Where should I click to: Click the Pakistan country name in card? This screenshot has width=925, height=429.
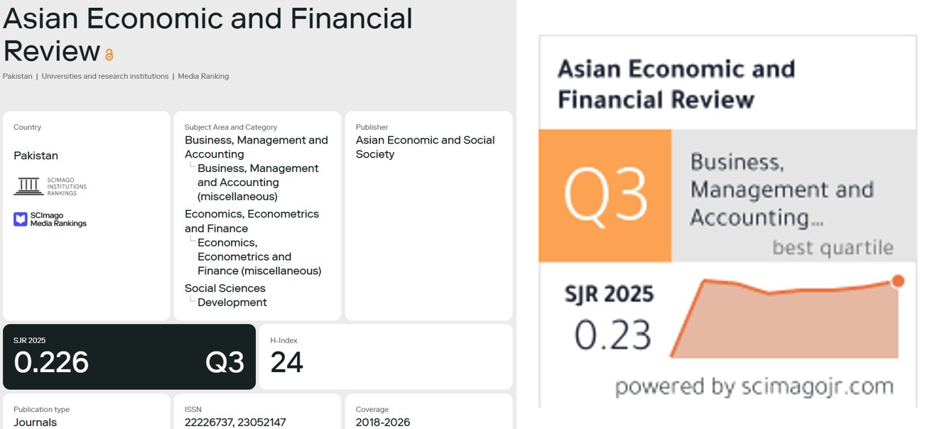click(x=36, y=156)
